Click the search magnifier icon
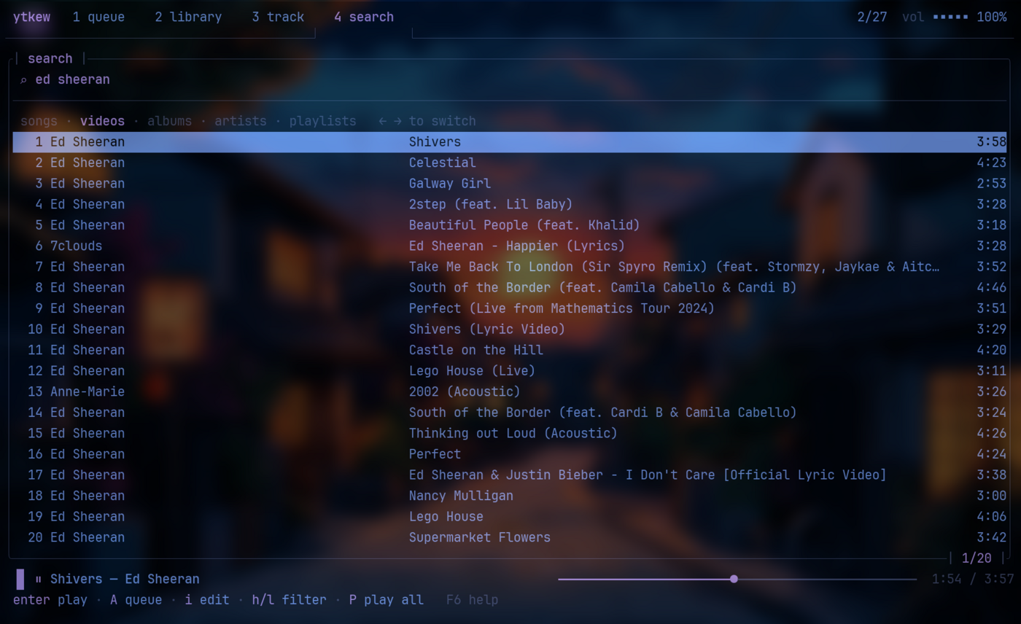This screenshot has height=624, width=1021. pyautogui.click(x=23, y=80)
